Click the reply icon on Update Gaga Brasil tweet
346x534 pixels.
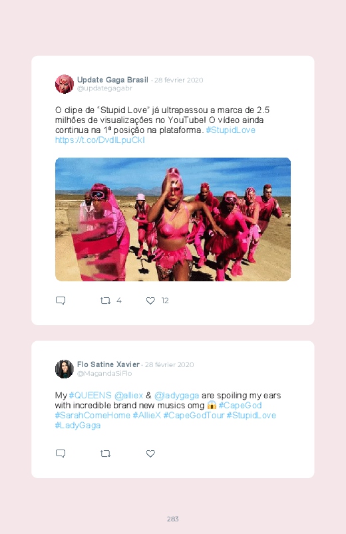(x=61, y=301)
